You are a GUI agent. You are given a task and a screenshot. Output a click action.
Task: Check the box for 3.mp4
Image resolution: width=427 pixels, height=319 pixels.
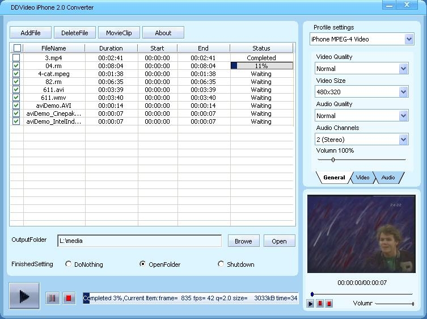pos(16,58)
